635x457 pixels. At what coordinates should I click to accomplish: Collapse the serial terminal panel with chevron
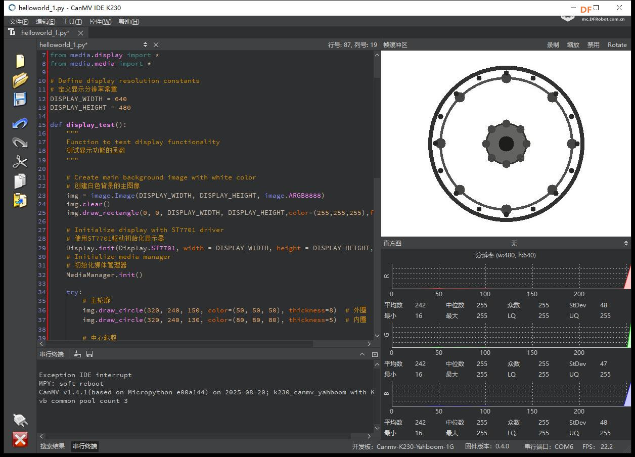pyautogui.click(x=362, y=354)
